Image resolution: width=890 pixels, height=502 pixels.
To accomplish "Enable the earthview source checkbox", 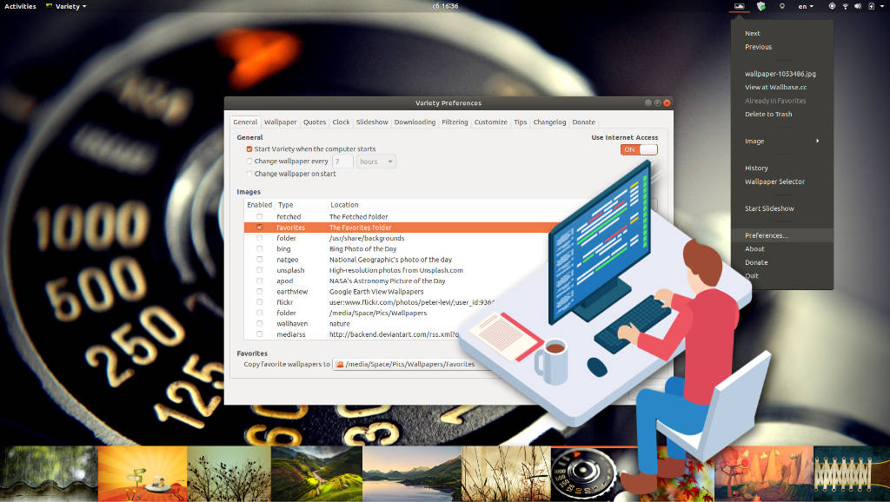I will (x=259, y=292).
